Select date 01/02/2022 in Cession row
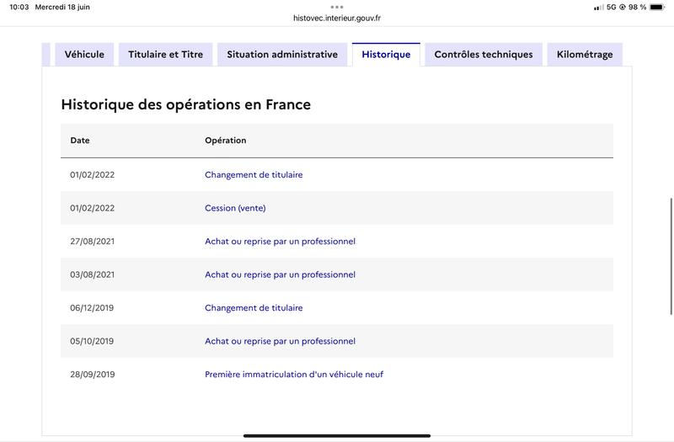The image size is (674, 442). point(93,208)
